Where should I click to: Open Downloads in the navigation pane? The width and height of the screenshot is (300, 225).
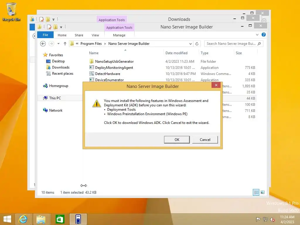[61, 67]
